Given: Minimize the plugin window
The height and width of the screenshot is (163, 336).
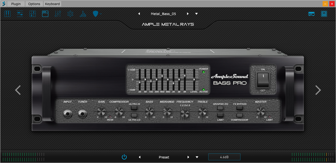Looking at the screenshot, I should coord(325,4).
